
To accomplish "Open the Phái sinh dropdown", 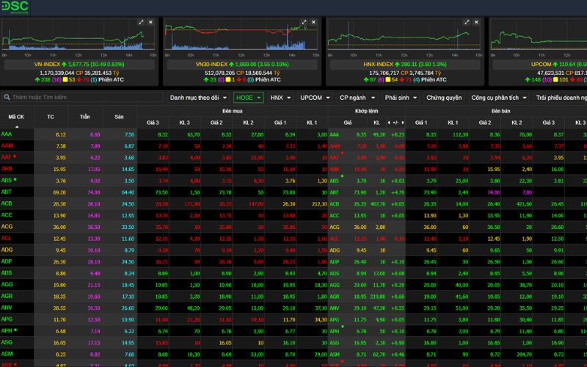I will 401,98.
